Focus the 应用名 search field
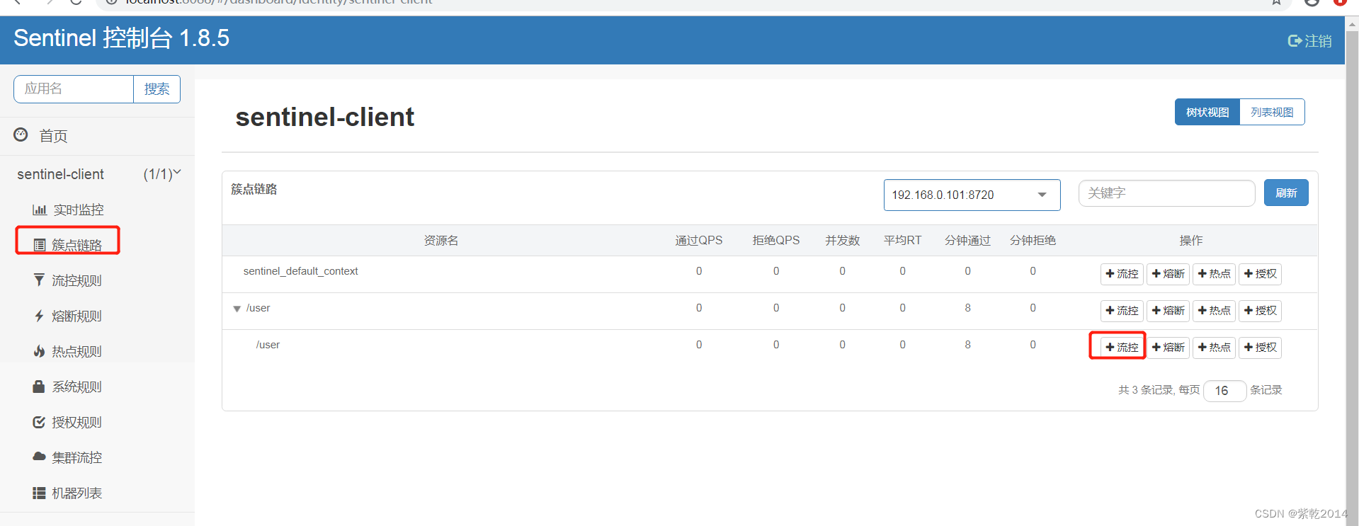The image size is (1359, 526). [74, 89]
